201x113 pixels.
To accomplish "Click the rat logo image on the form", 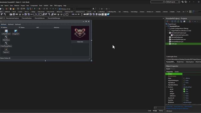I will tap(80, 33).
